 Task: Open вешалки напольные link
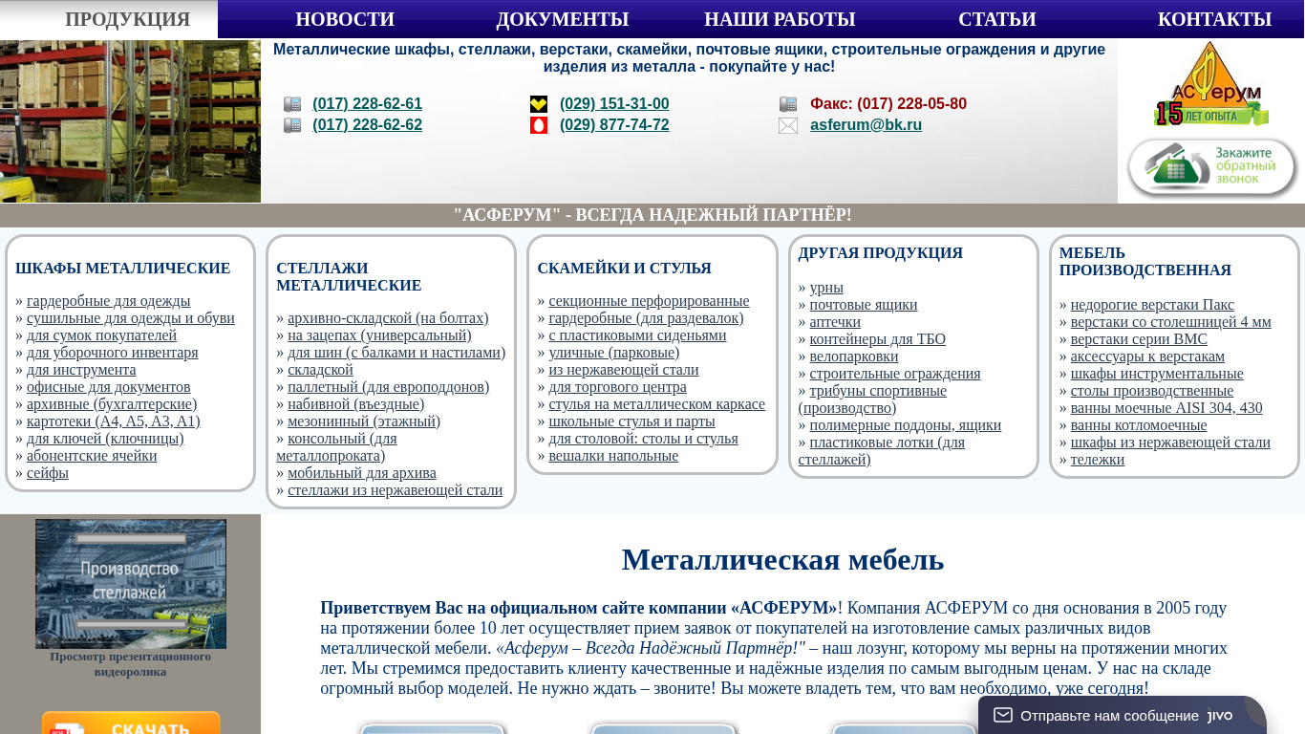[x=613, y=456]
